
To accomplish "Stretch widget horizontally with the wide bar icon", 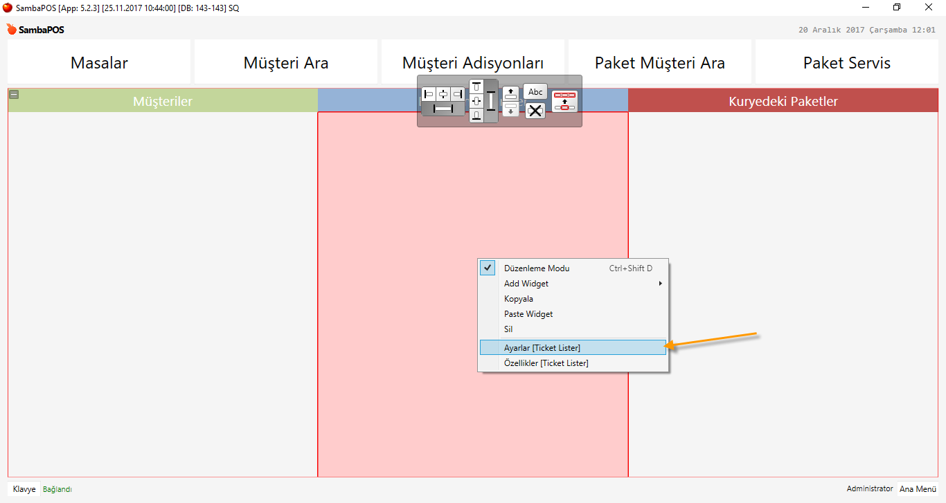I will click(443, 109).
